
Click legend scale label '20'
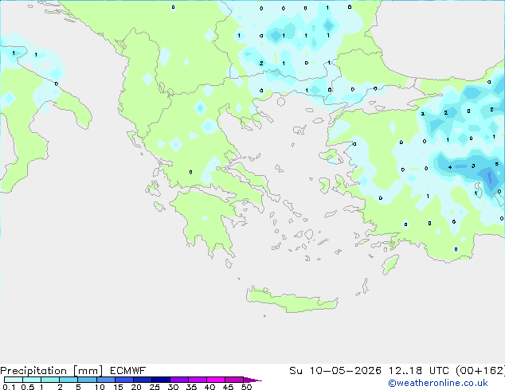coord(136,387)
